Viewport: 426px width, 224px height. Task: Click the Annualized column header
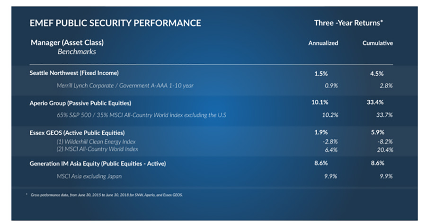click(323, 43)
